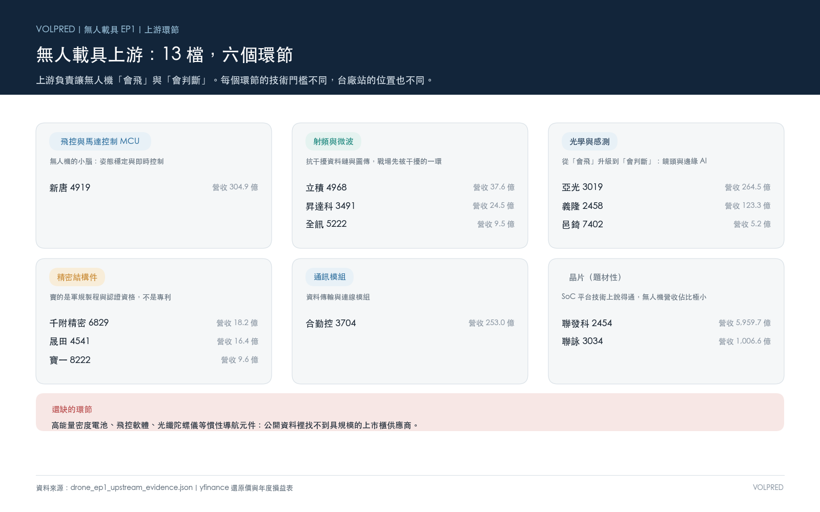Screen dimensions: 820x512
Task: Click revenue value 營收 18.2 億
Action: pyautogui.click(x=237, y=323)
